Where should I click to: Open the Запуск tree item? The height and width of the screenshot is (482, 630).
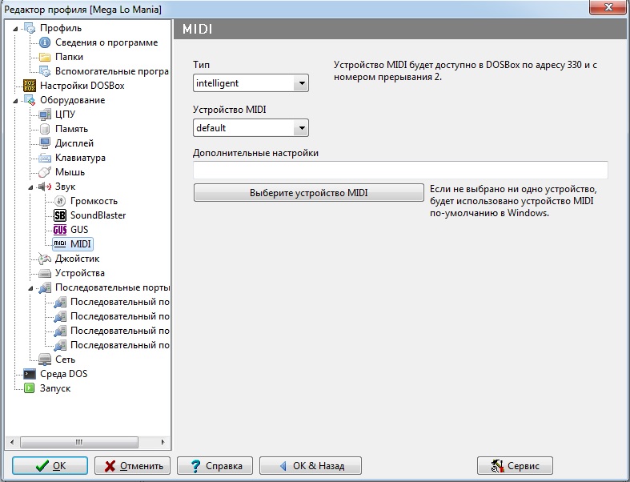pos(55,388)
